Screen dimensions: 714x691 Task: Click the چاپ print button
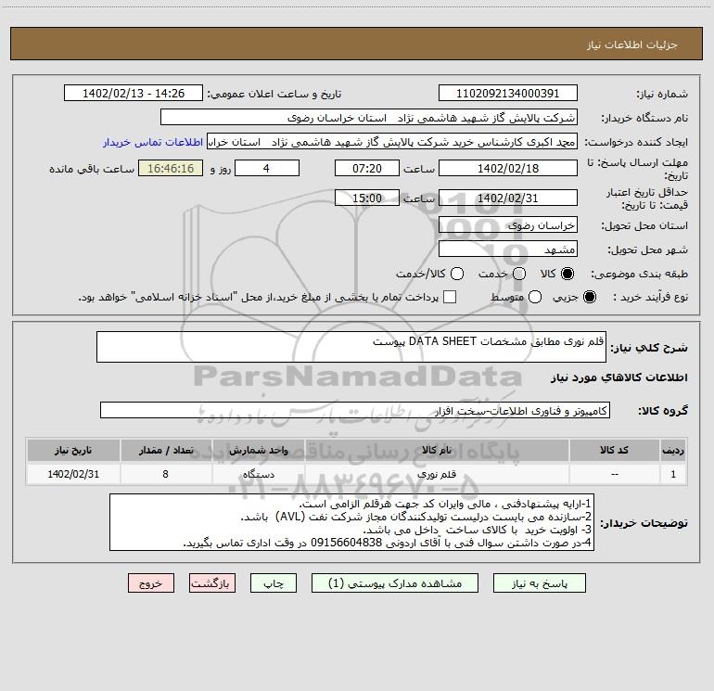pyautogui.click(x=274, y=583)
